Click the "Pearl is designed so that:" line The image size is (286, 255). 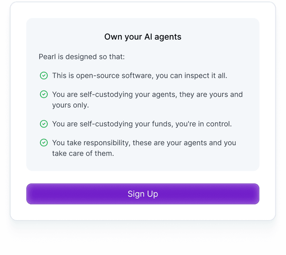(x=82, y=57)
